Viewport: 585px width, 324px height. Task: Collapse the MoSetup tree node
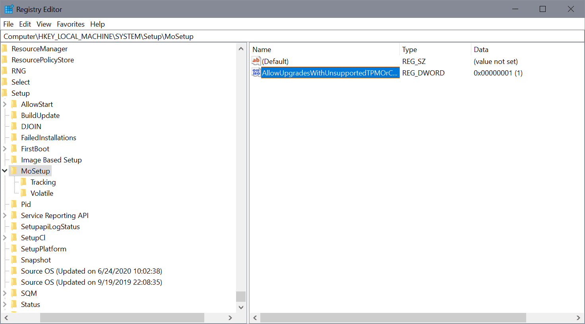[5, 171]
